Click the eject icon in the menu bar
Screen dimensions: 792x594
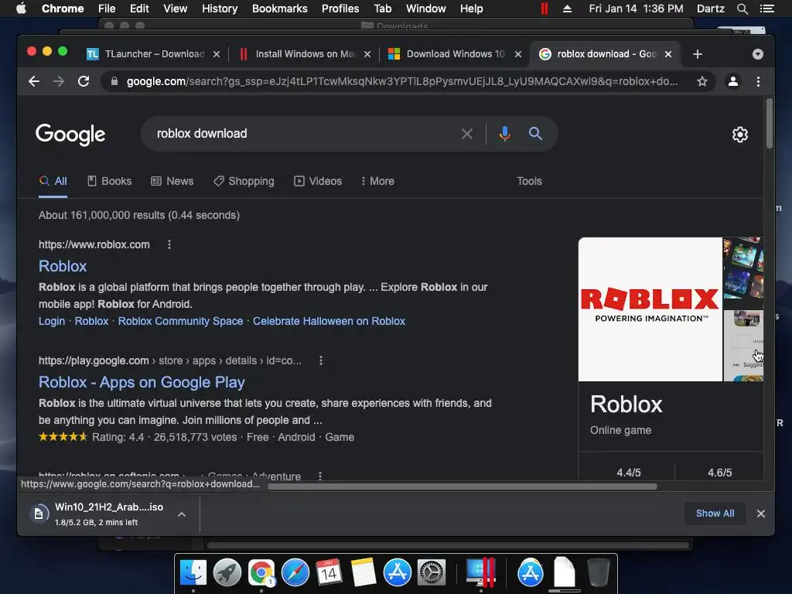coord(567,9)
